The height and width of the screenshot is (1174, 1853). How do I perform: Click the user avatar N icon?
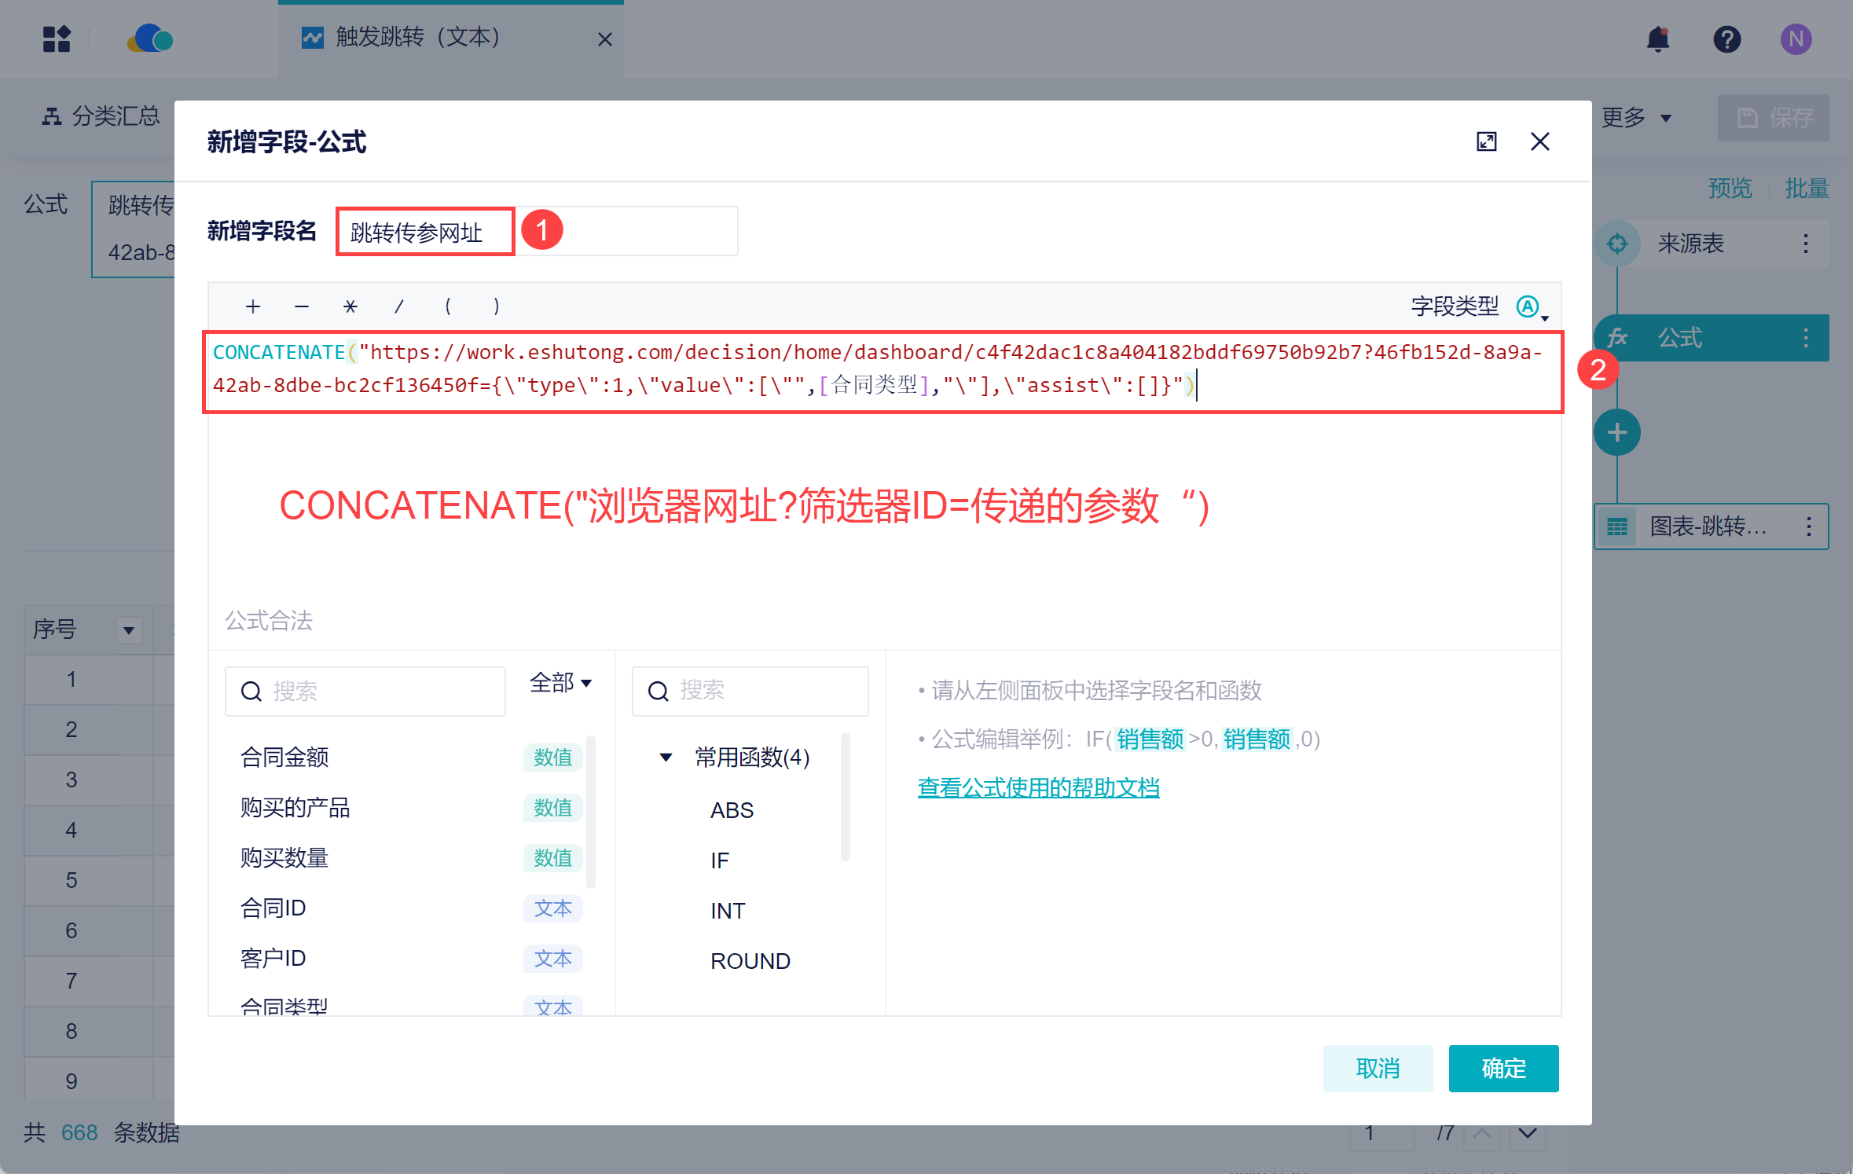pyautogui.click(x=1796, y=39)
